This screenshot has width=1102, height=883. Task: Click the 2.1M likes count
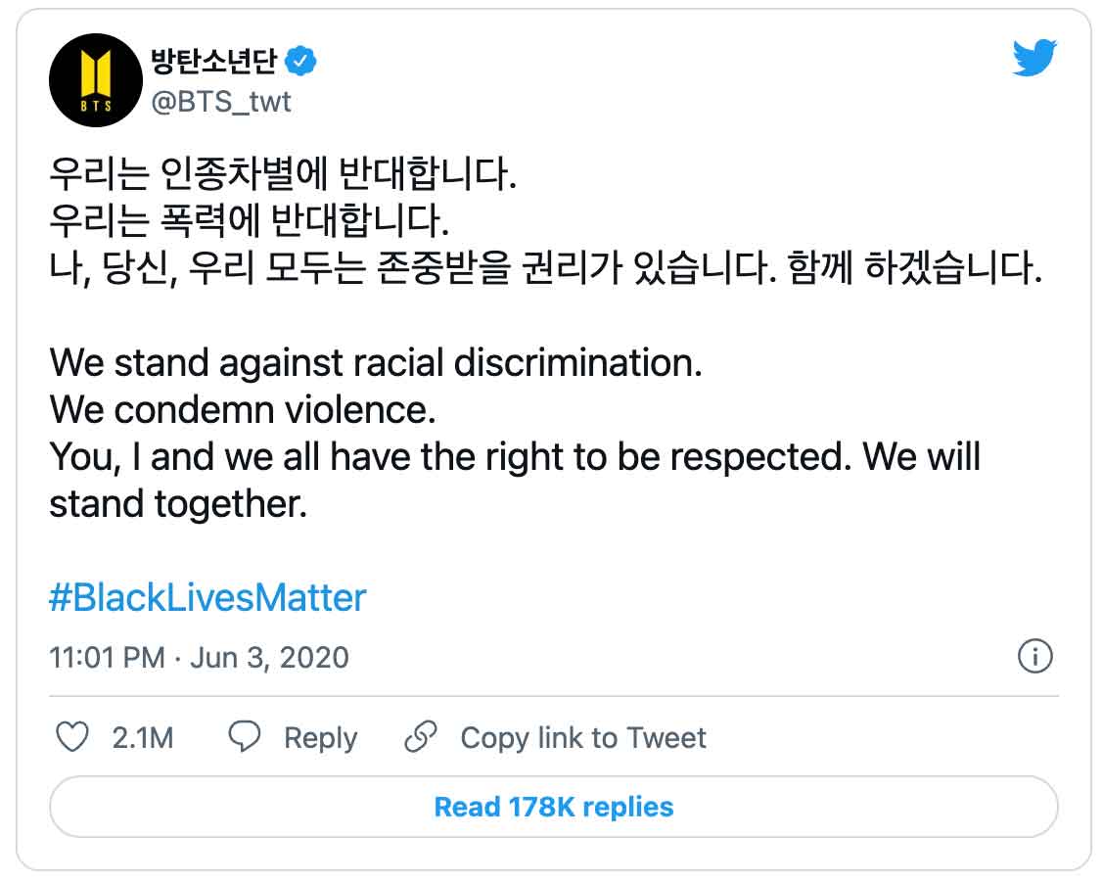click(x=143, y=737)
